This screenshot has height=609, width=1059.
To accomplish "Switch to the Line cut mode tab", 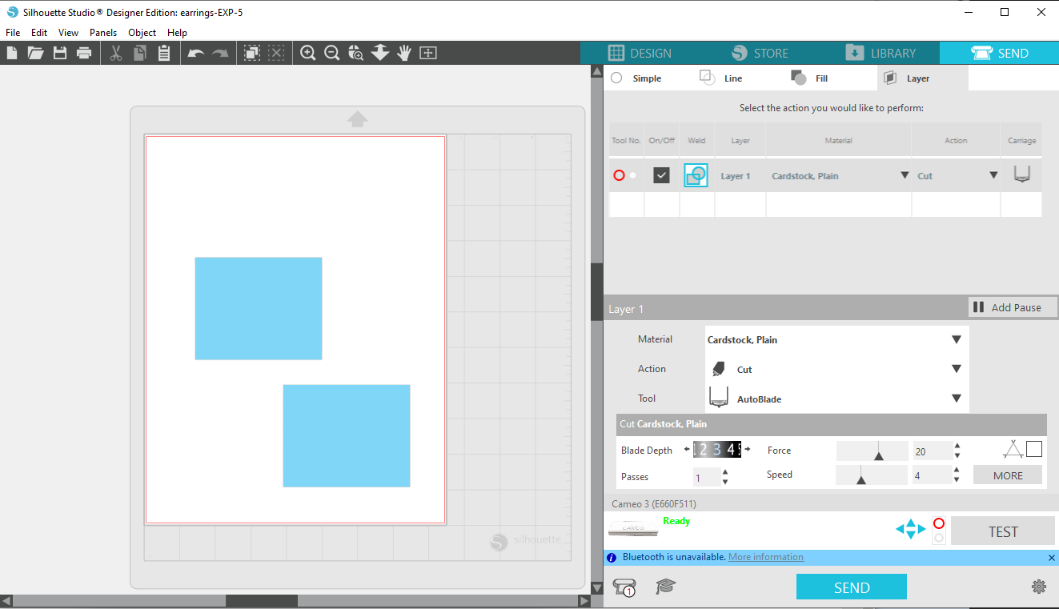I will tap(720, 78).
